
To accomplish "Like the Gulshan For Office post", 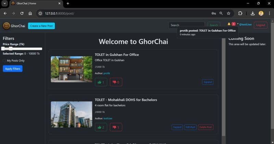I will point(101,82).
